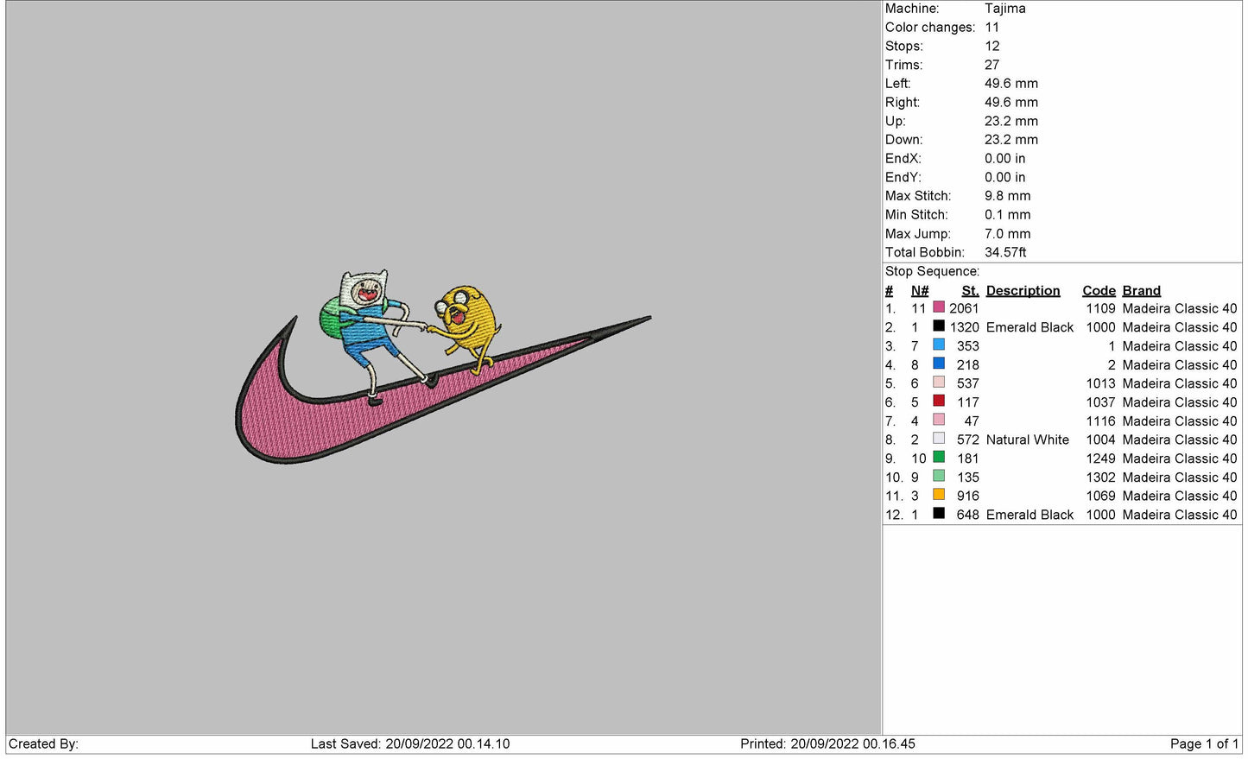This screenshot has width=1248, height=759.
Task: Click the Total Bobbin value 34.57ft
Action: [1005, 252]
